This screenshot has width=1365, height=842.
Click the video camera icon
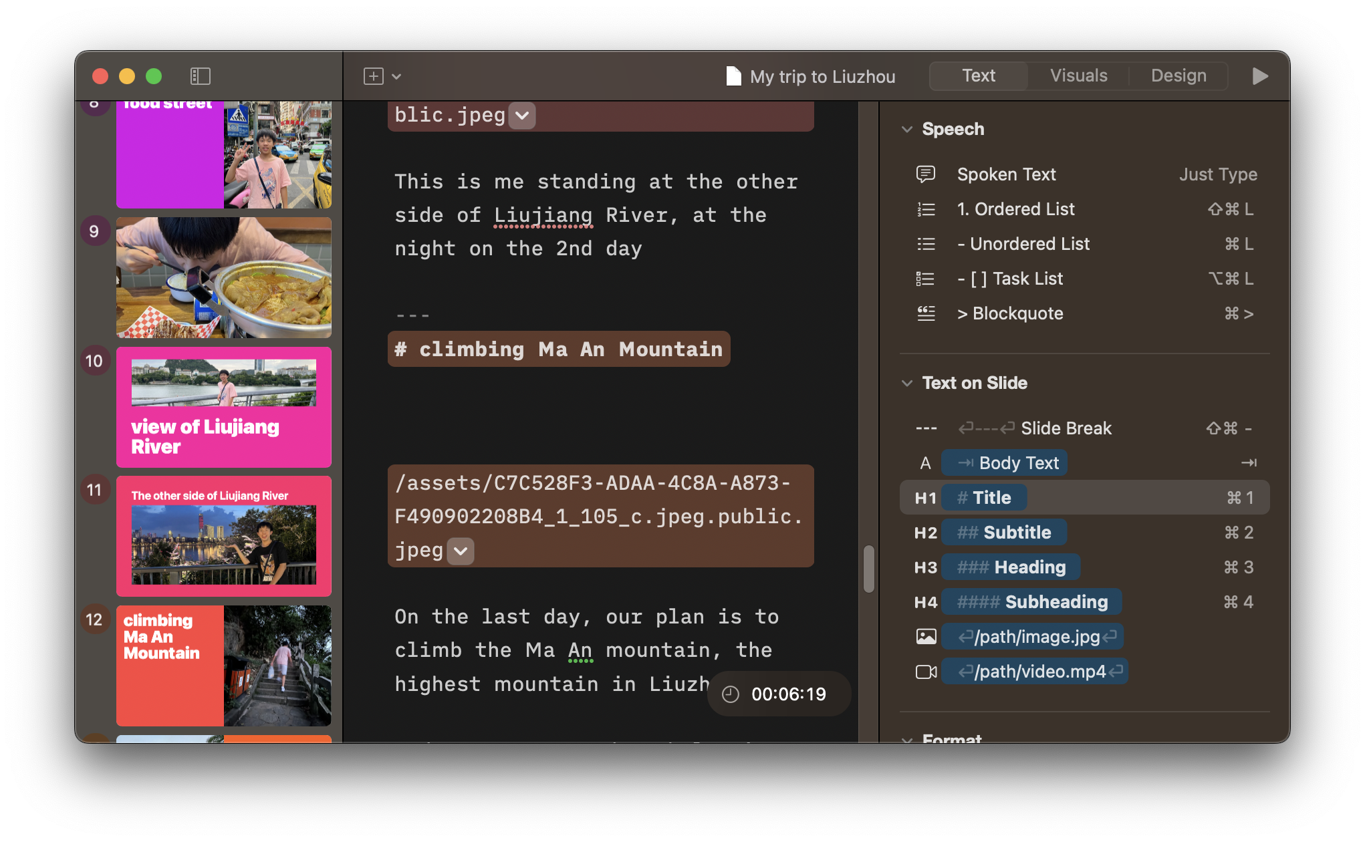(926, 672)
